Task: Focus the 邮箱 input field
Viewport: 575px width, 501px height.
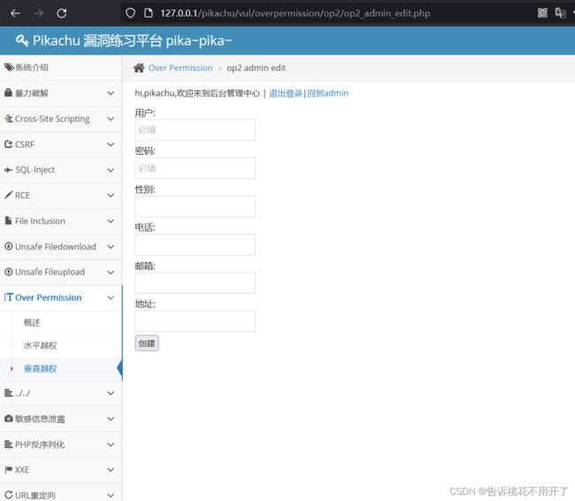Action: click(x=195, y=283)
